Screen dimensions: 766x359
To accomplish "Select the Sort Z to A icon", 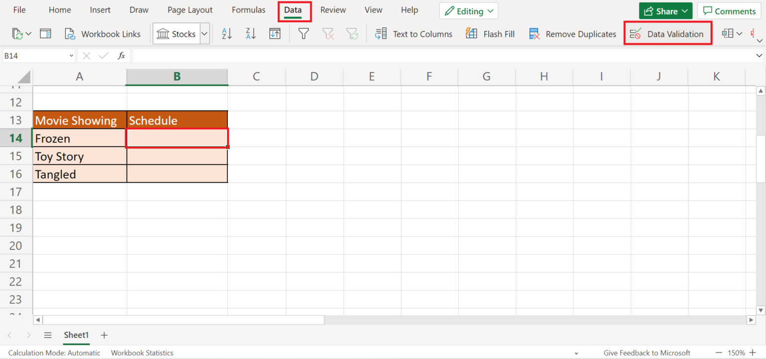I will click(x=250, y=33).
